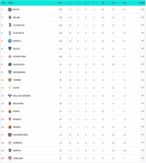Open the SASSUOLO club name link
Viewport: 146px width, 163px height.
click(x=19, y=64)
